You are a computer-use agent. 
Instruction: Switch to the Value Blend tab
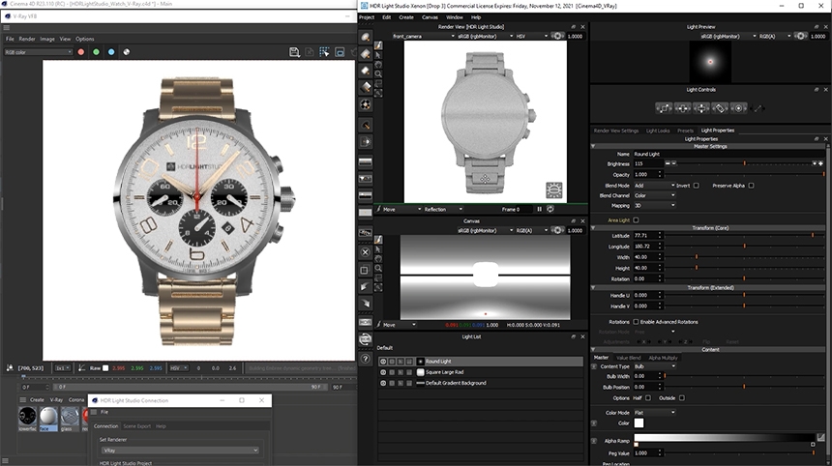click(628, 358)
